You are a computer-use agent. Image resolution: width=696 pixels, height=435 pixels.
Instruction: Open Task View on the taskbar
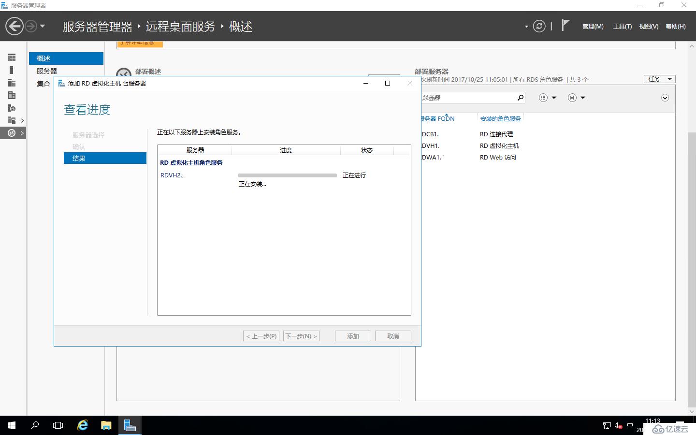point(58,425)
